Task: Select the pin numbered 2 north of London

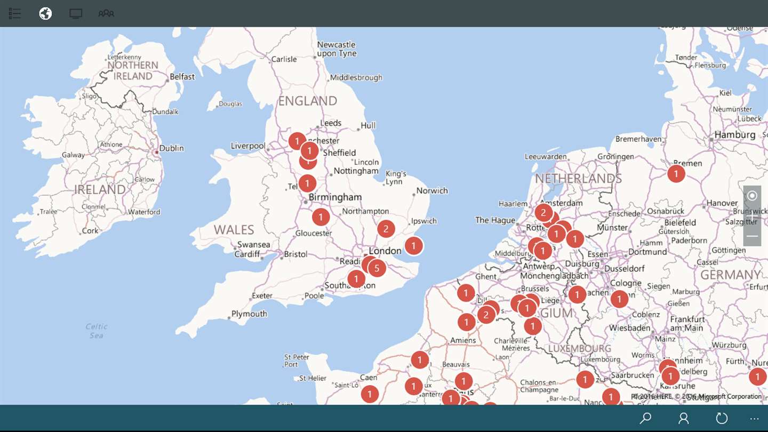Action: 386,229
